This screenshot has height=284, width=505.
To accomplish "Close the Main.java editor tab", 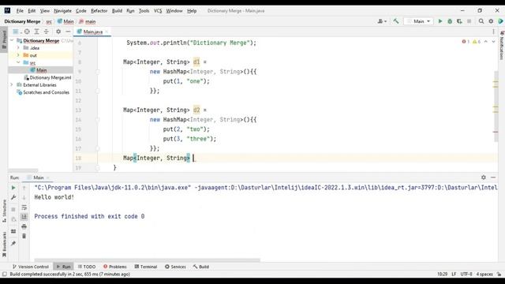I will 107,32.
